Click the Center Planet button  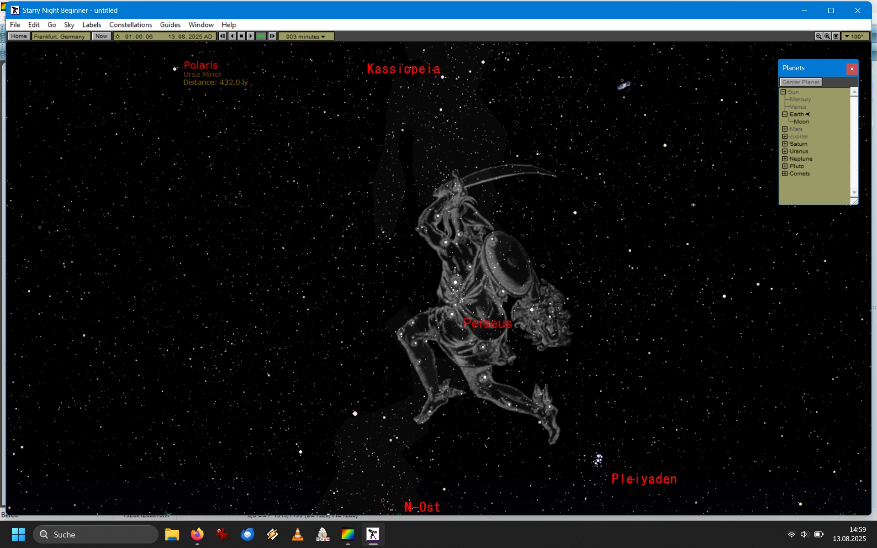coord(801,82)
